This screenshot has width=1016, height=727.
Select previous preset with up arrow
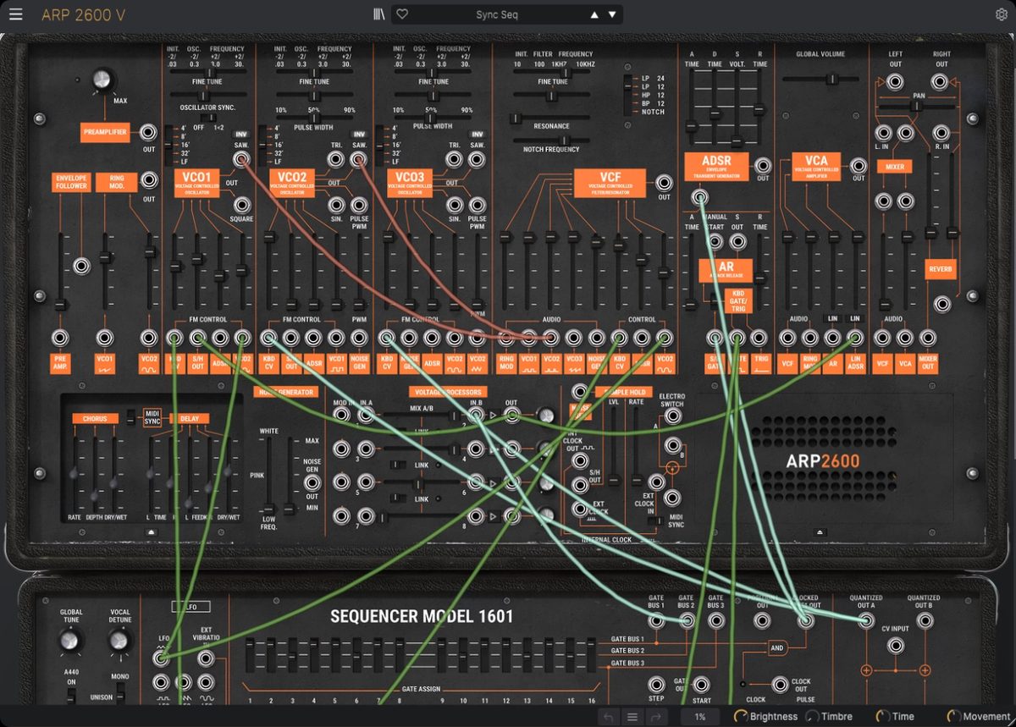point(594,14)
